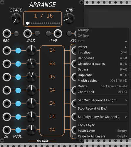
Task: Click the white stage position dot in display
Action: 27,23
